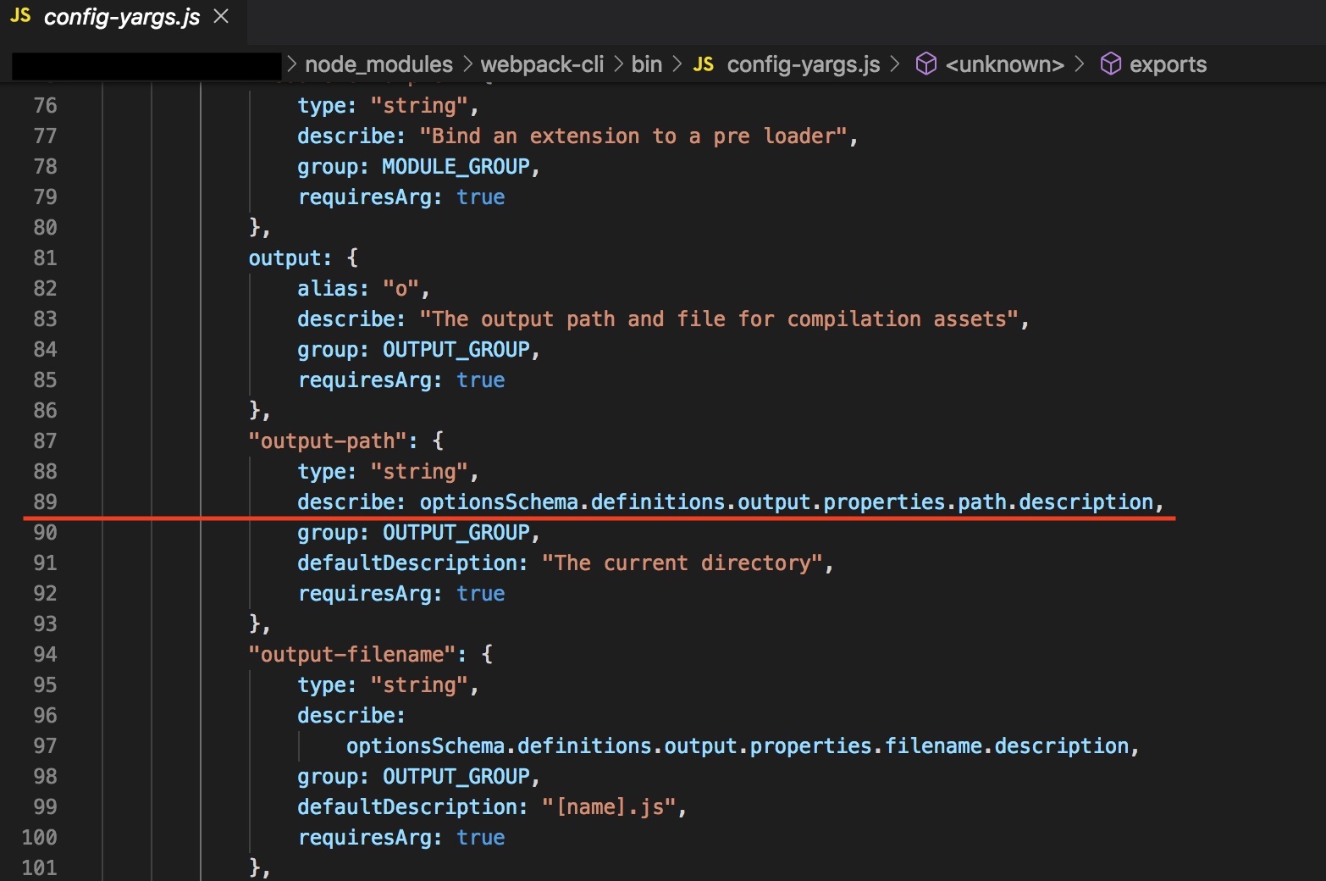Screen dimensions: 1326x881
Task: Click the word requiresArg on line 100
Action: click(367, 837)
